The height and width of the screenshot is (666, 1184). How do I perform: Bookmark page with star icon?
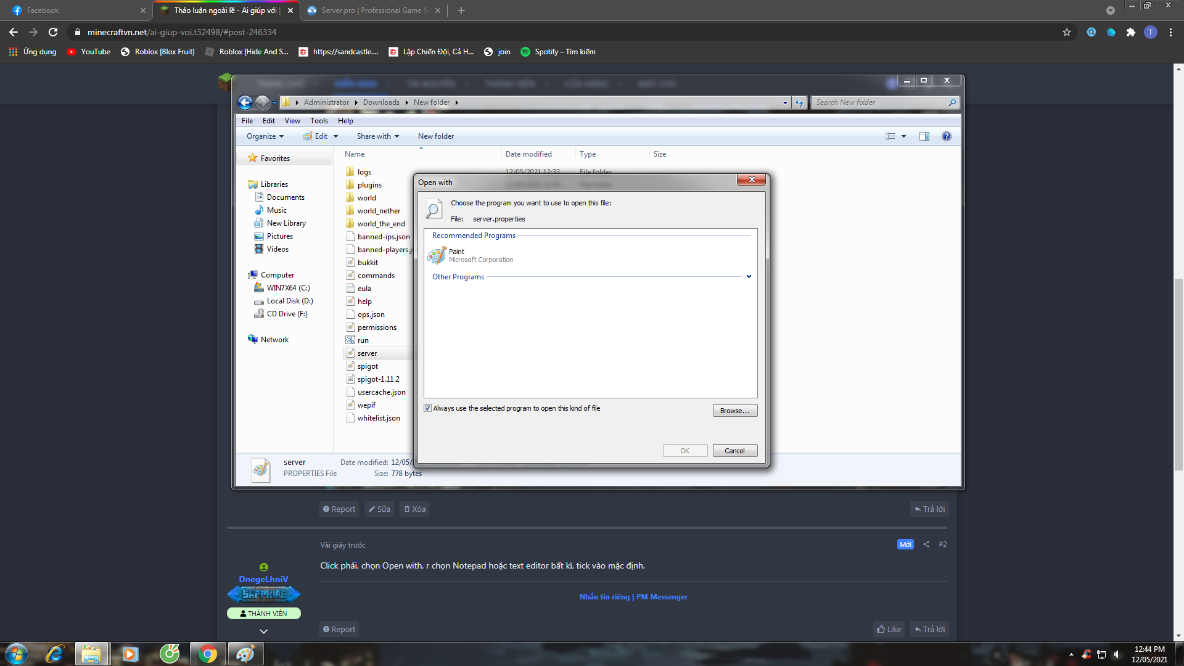point(1067,32)
